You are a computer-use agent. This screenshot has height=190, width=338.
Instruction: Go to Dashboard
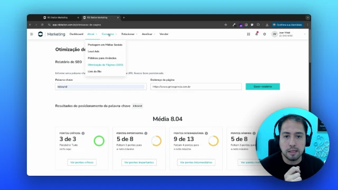pyautogui.click(x=76, y=34)
